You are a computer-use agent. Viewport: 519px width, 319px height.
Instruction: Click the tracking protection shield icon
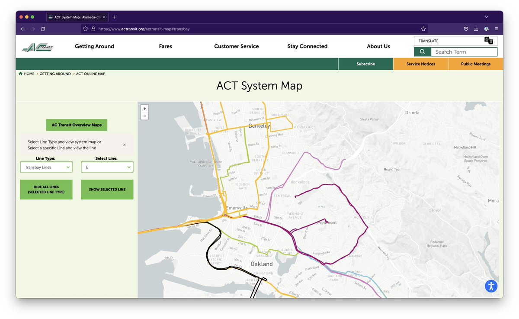[86, 29]
